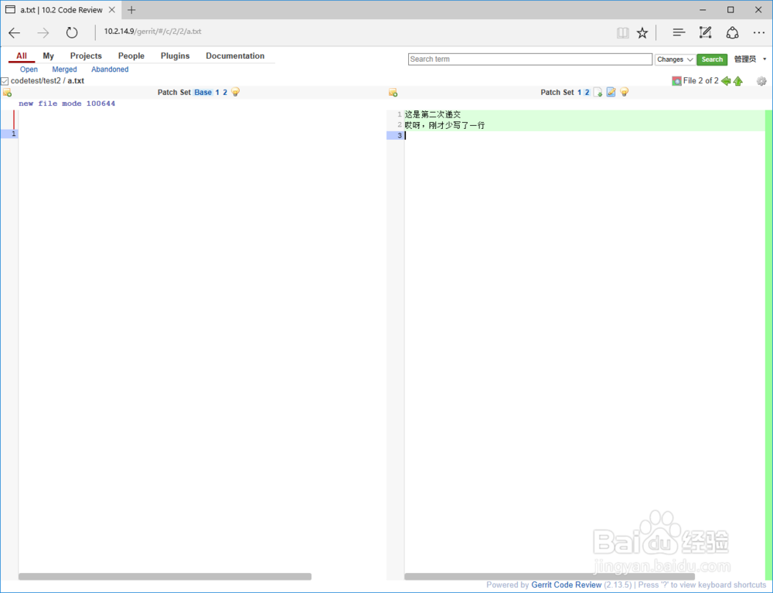The width and height of the screenshot is (773, 593).
Task: Click the a.txt file name in breadcrumb
Action: (76, 81)
